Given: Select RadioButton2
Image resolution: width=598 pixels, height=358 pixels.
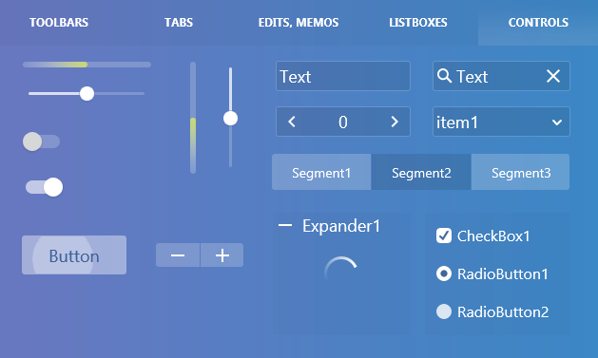Looking at the screenshot, I should (444, 311).
